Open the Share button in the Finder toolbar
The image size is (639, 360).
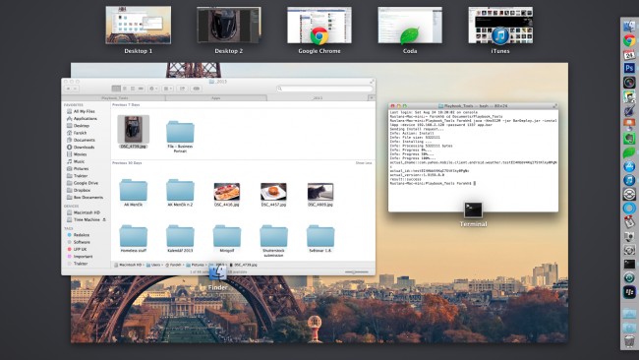pyautogui.click(x=182, y=89)
